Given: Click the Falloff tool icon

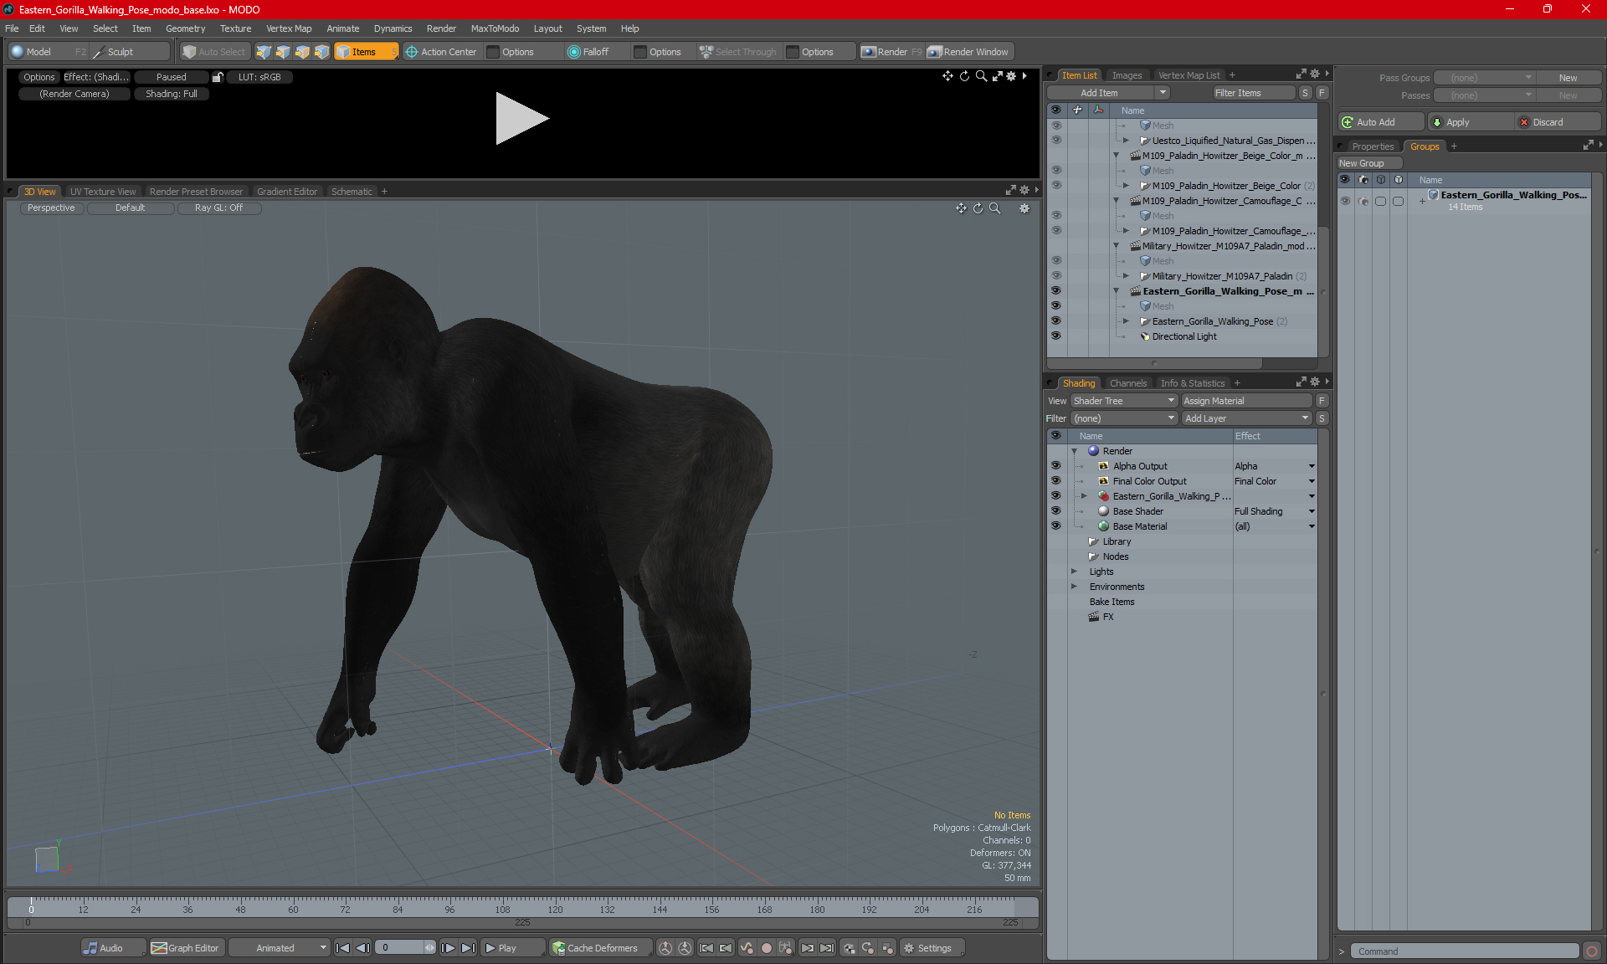Looking at the screenshot, I should (x=573, y=52).
